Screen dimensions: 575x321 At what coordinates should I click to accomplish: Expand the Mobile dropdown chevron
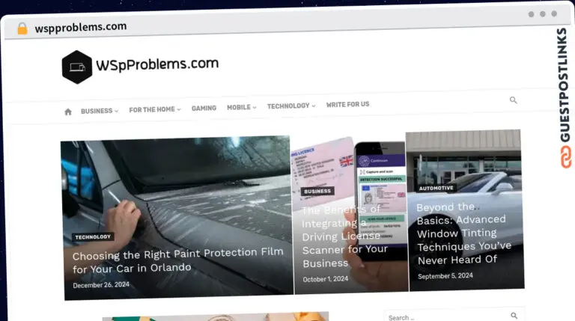click(255, 107)
